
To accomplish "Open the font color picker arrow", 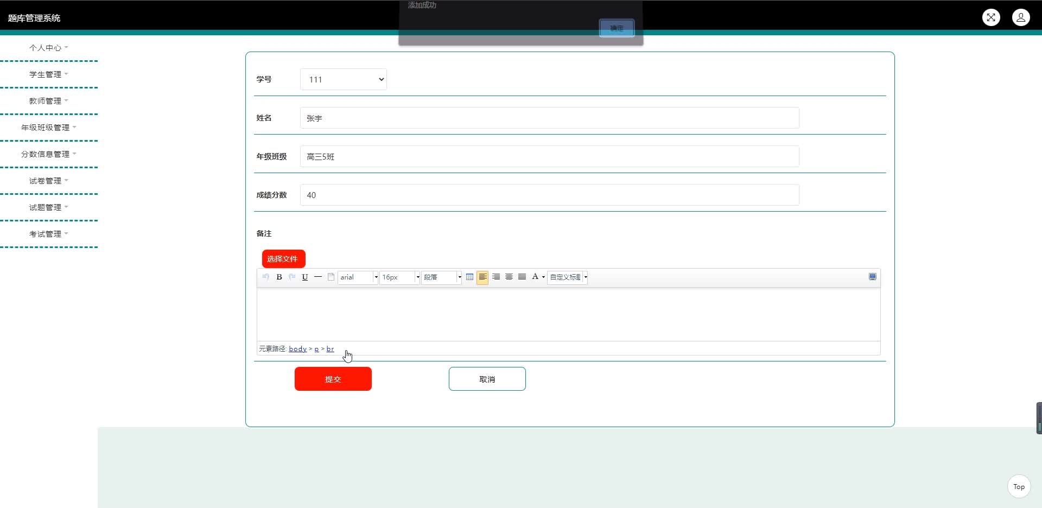I will tap(543, 277).
